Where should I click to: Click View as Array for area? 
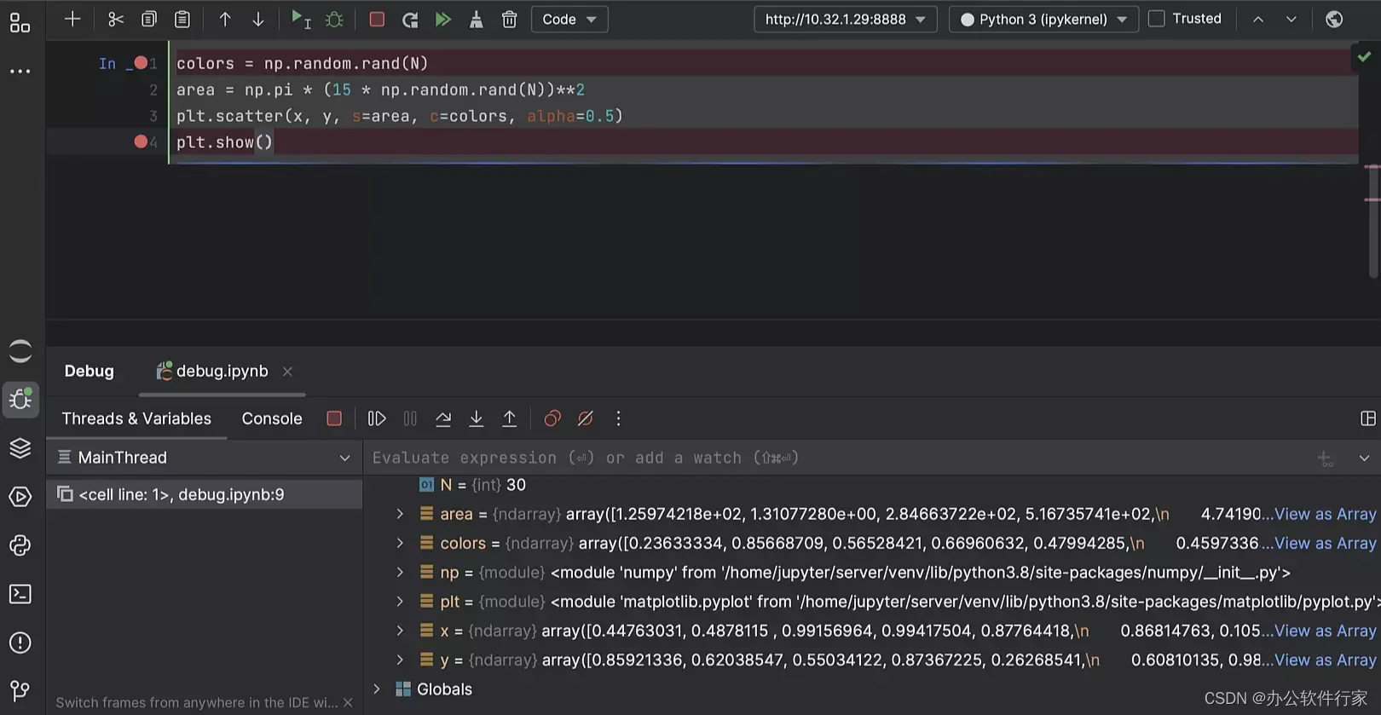(1325, 514)
